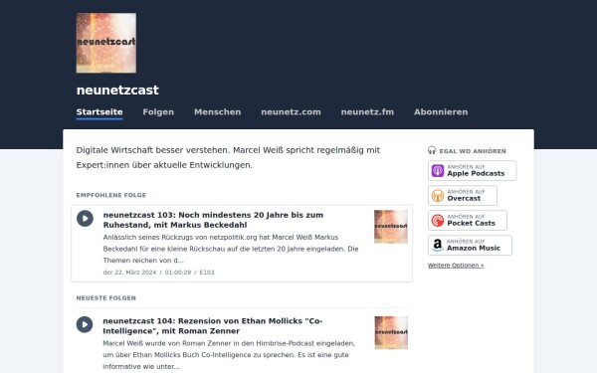The height and width of the screenshot is (373, 597).
Task: Open episode 104 cover thumbnail
Action: (391, 332)
